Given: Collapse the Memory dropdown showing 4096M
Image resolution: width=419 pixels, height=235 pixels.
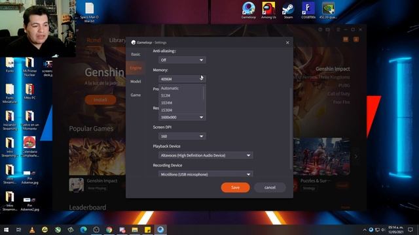Looking at the screenshot, I should pos(182,79).
